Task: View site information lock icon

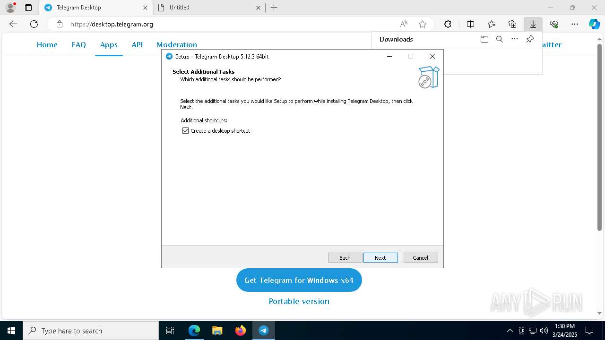Action: point(59,24)
